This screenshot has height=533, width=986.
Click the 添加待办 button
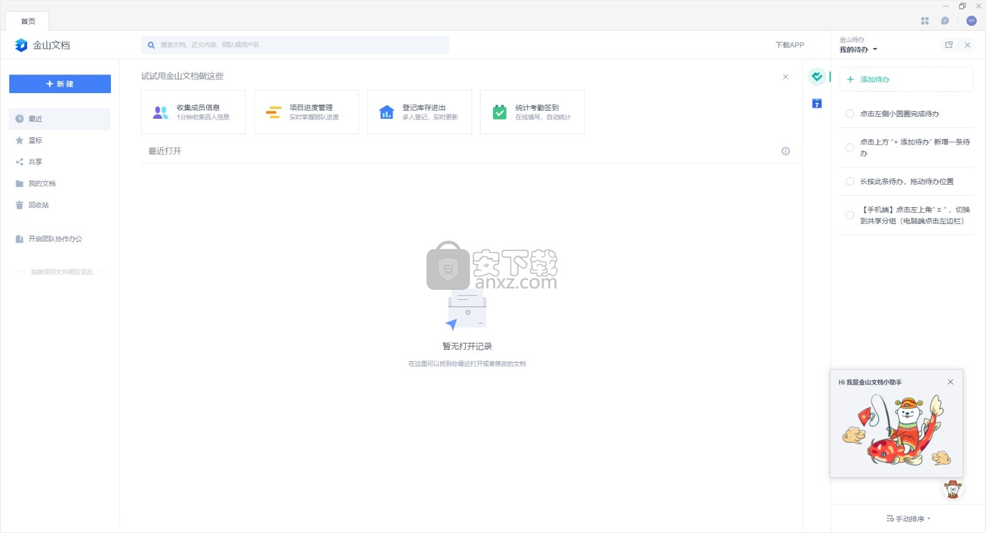907,79
